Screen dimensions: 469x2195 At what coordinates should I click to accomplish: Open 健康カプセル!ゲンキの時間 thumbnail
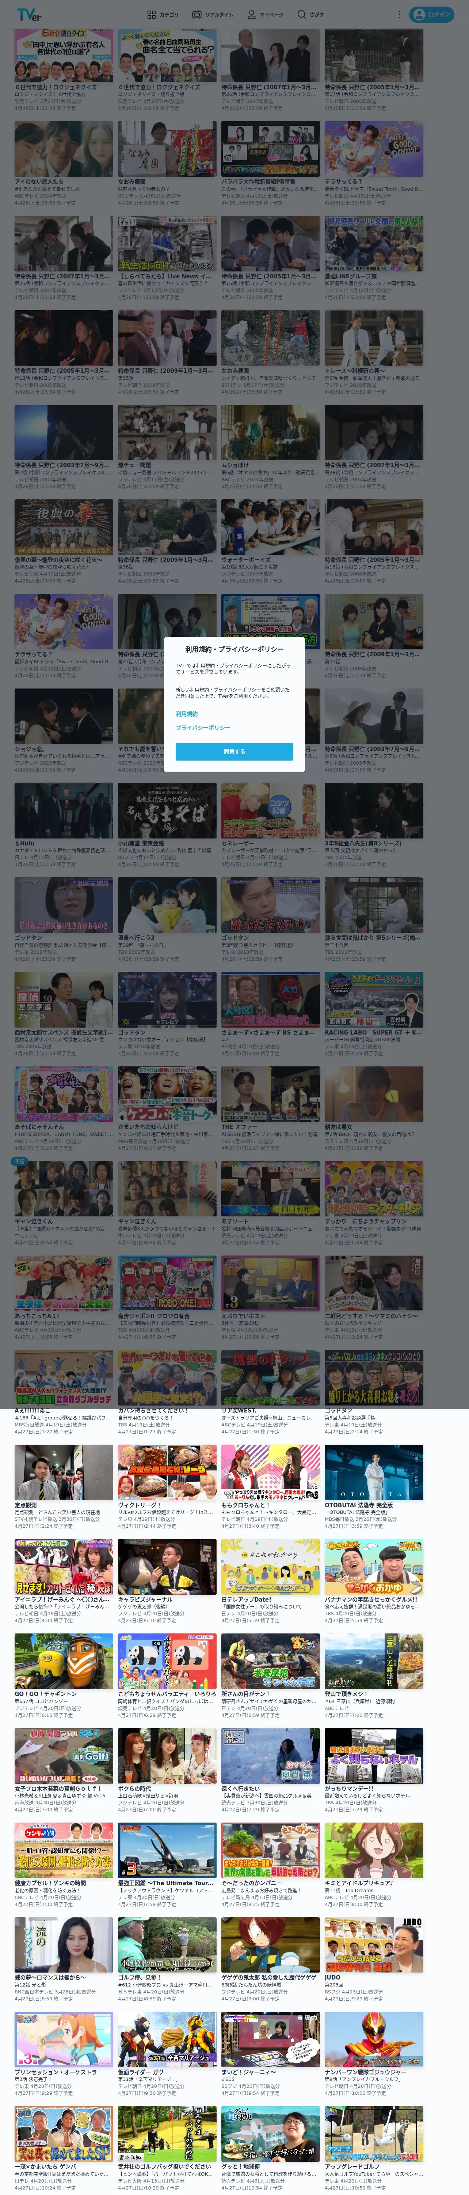(64, 1851)
